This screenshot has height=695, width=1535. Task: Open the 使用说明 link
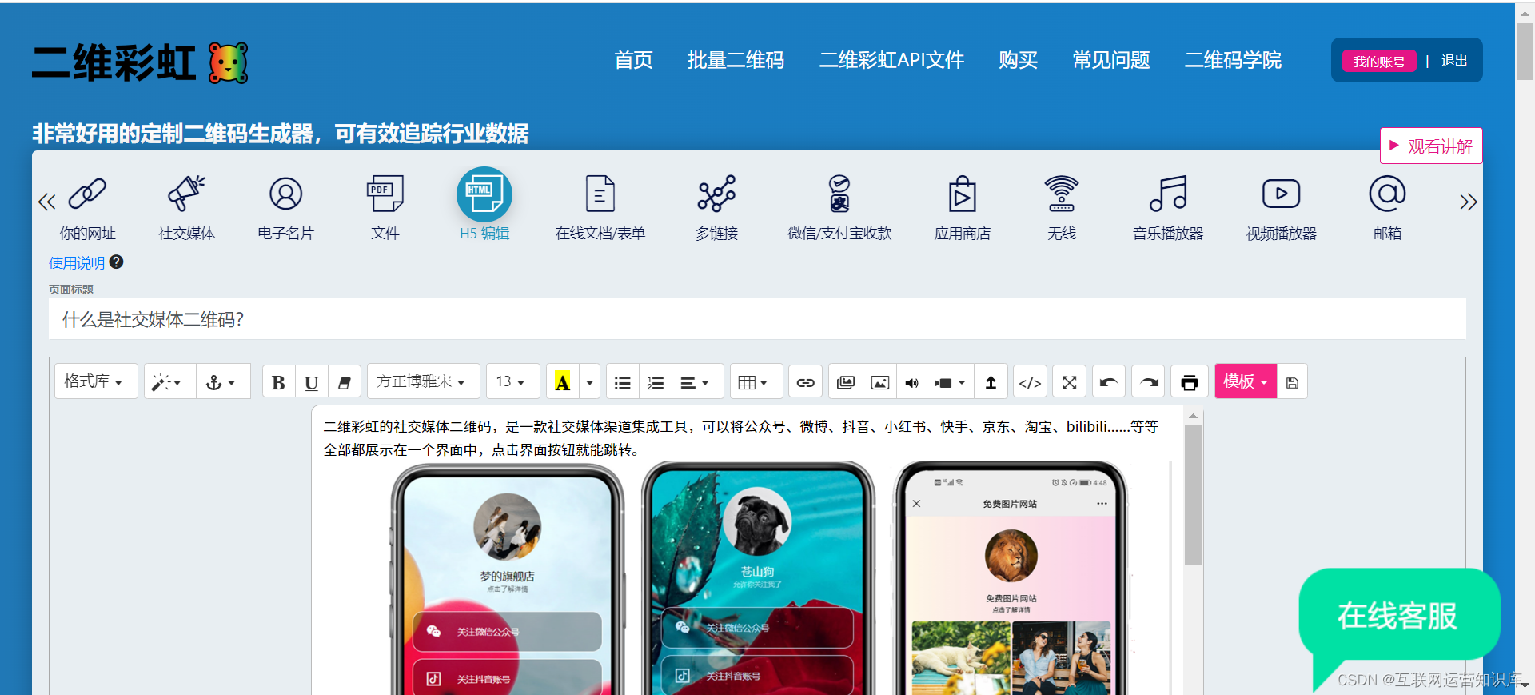[77, 262]
